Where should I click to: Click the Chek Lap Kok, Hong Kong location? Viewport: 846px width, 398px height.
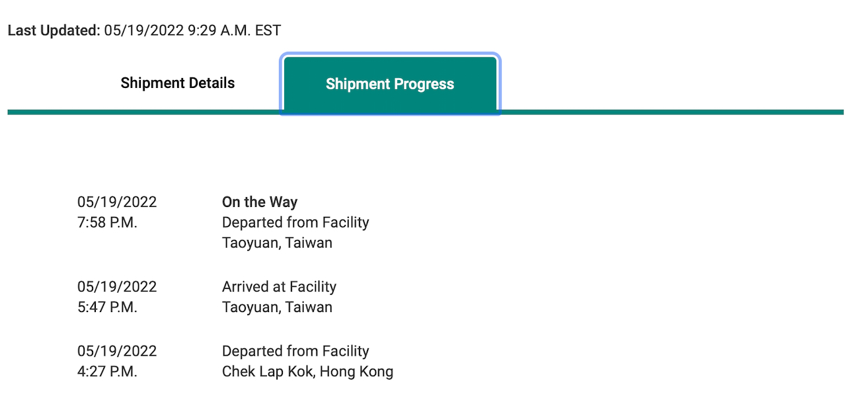[x=307, y=372]
